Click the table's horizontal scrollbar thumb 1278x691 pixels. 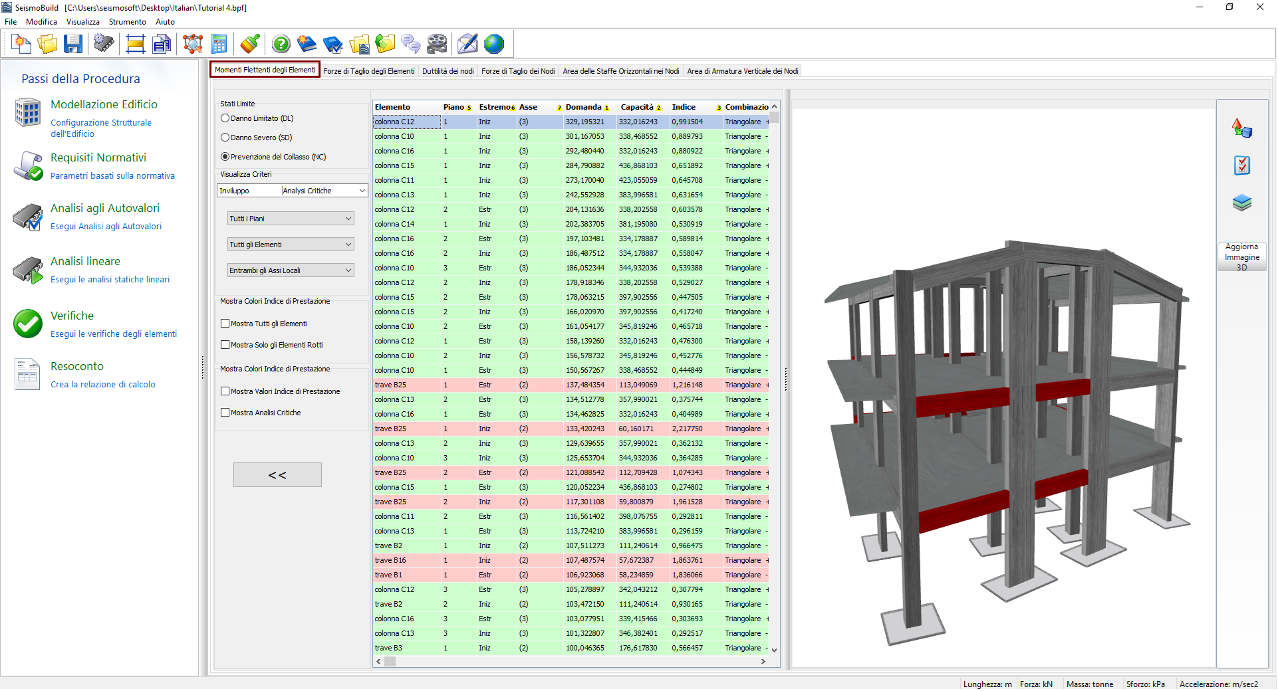390,662
